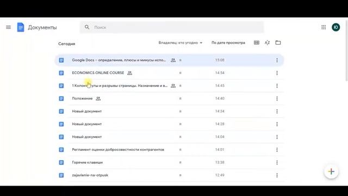348x196 pixels.
Task: Open 1 Колонтитулы и разрывы страницы document
Action: click(x=120, y=85)
